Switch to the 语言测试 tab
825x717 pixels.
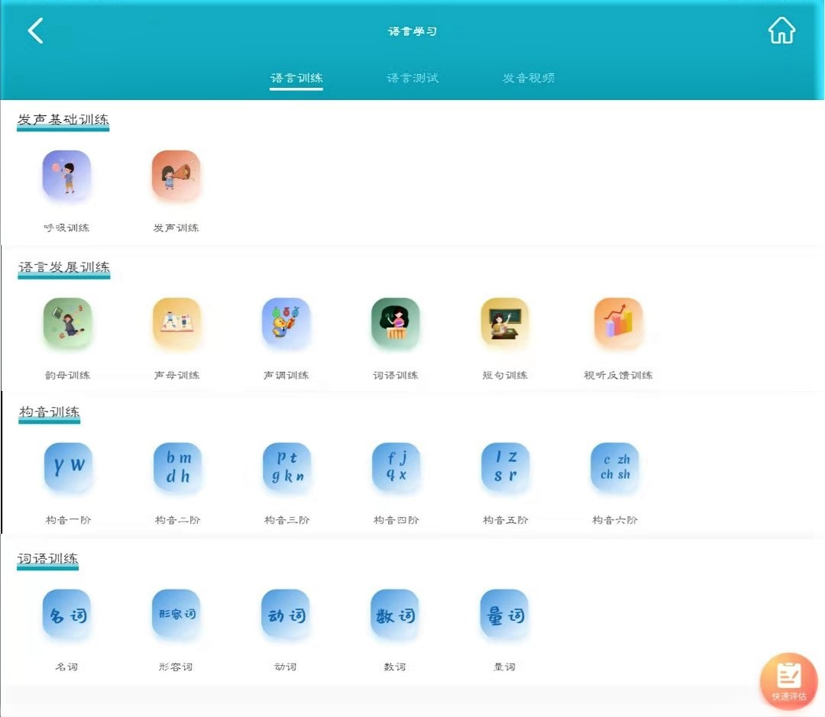click(412, 78)
